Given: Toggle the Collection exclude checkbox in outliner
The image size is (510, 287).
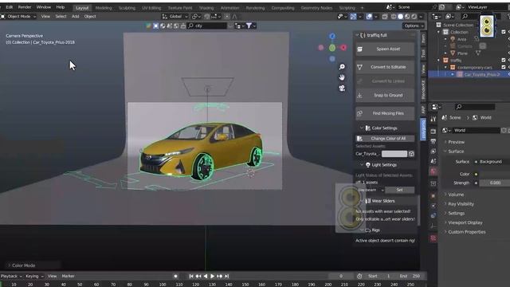Looking at the screenshot, I should (504, 32).
